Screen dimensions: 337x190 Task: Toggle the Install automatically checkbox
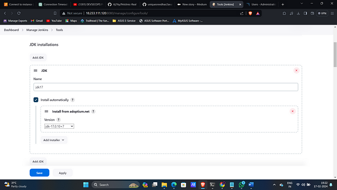pos(36,100)
